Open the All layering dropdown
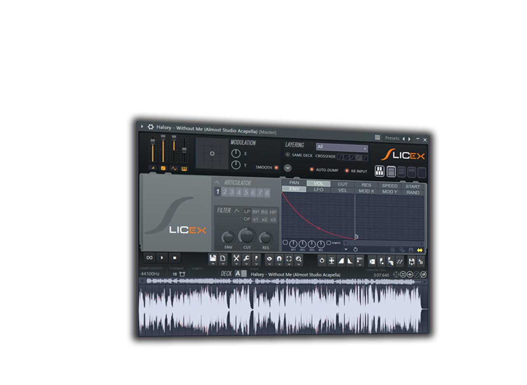The width and height of the screenshot is (527, 385). (x=342, y=147)
